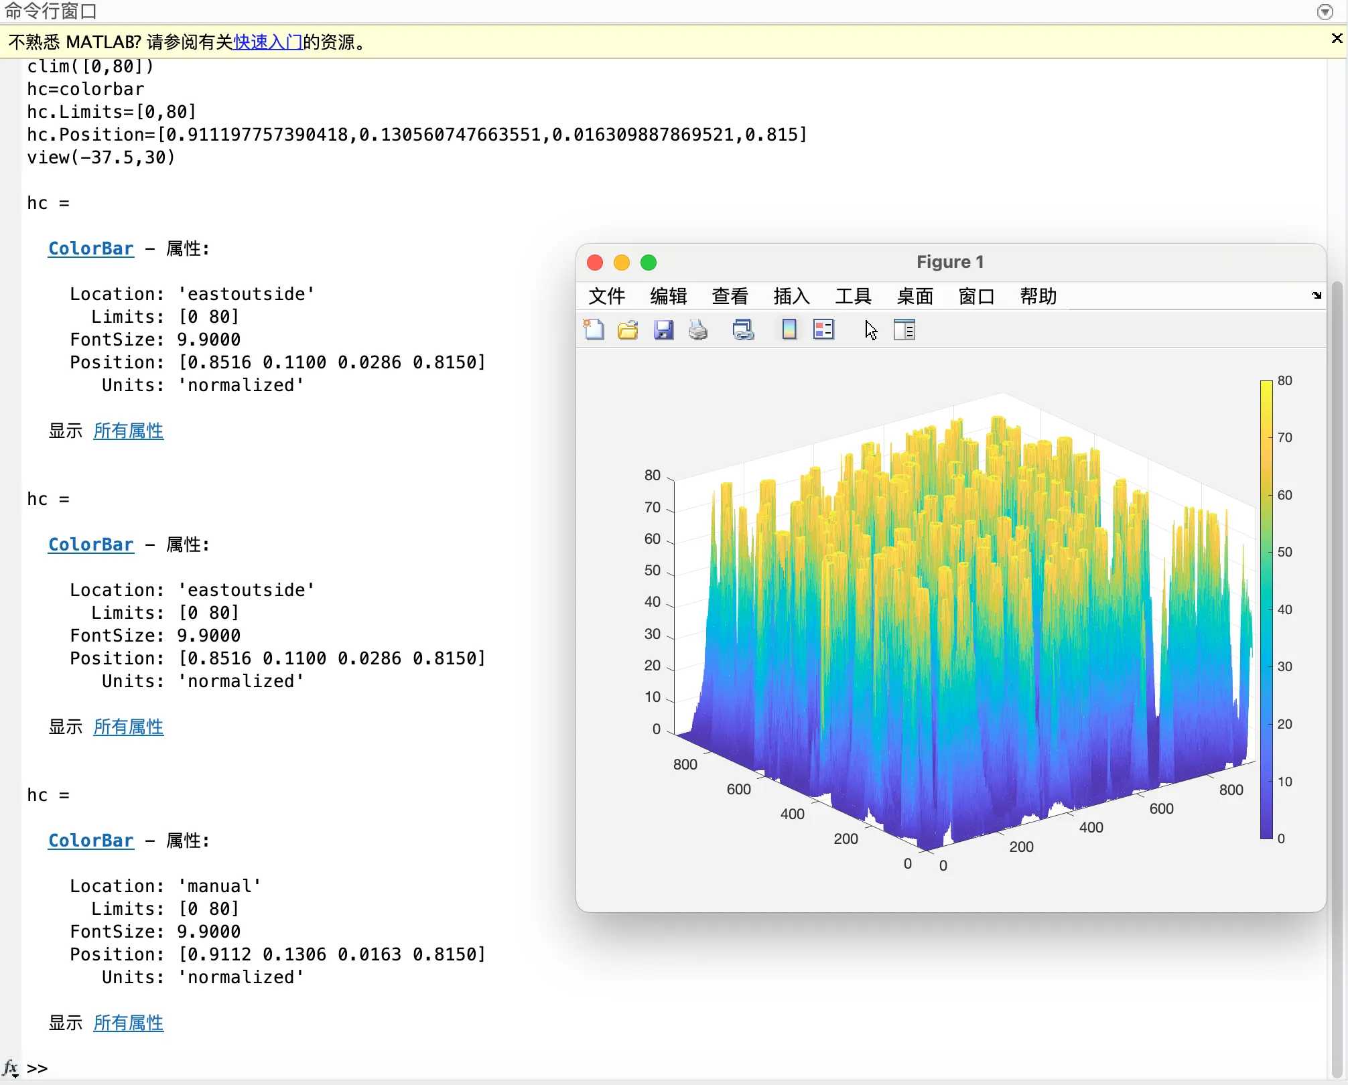The image size is (1348, 1085).
Task: Open the 桌面 menu in Figure 1
Action: point(915,296)
